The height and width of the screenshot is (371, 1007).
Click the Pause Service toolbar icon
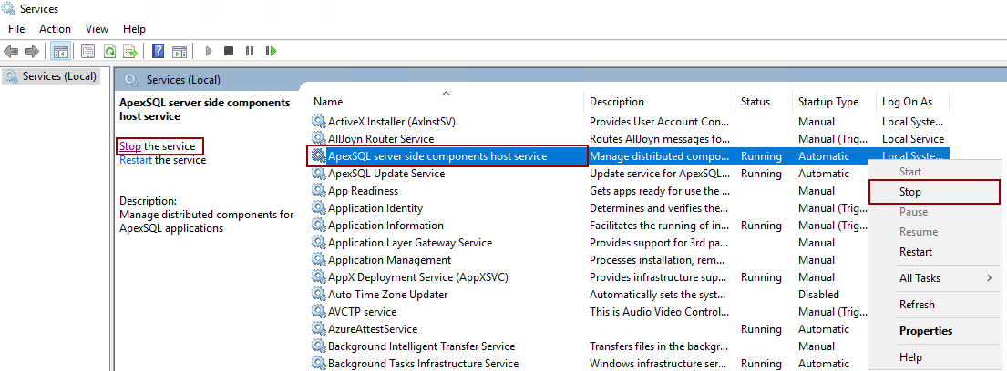click(249, 51)
